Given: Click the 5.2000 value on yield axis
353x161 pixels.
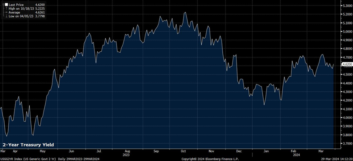Looking at the screenshot, I should pos(346,14).
